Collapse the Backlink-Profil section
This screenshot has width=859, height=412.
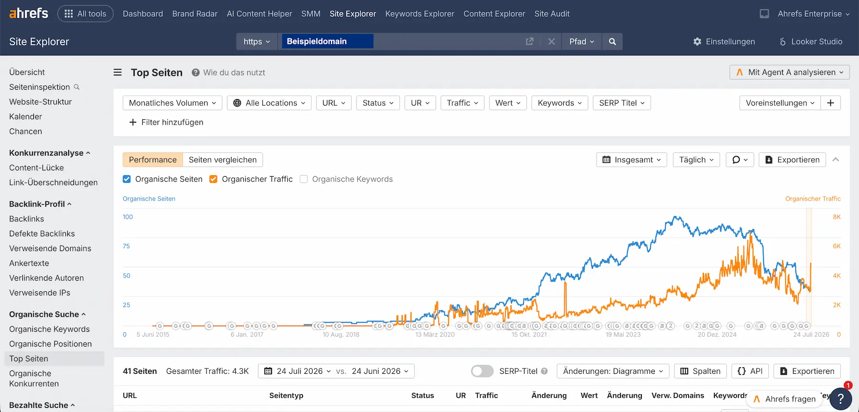40,204
